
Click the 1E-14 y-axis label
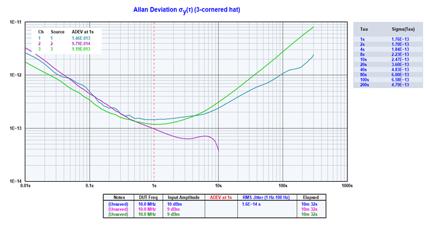[15, 181]
